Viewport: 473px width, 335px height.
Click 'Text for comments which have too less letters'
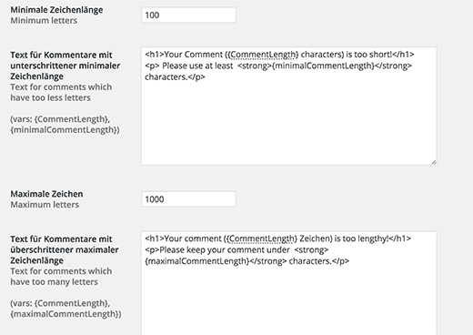61,92
